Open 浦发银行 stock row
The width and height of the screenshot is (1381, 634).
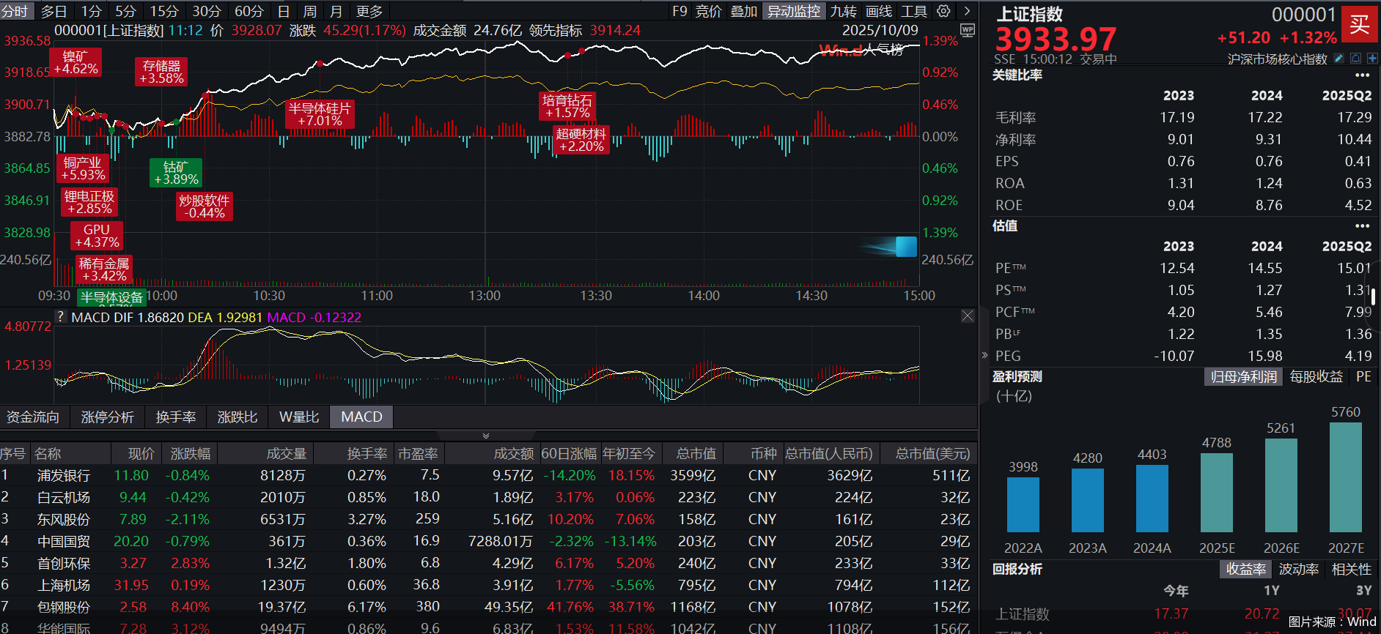click(64, 475)
